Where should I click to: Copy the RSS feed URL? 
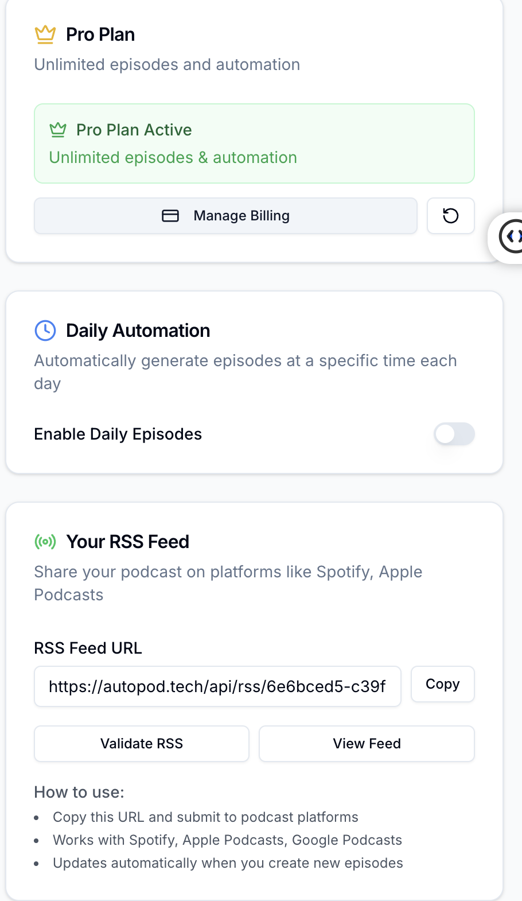[x=442, y=684]
